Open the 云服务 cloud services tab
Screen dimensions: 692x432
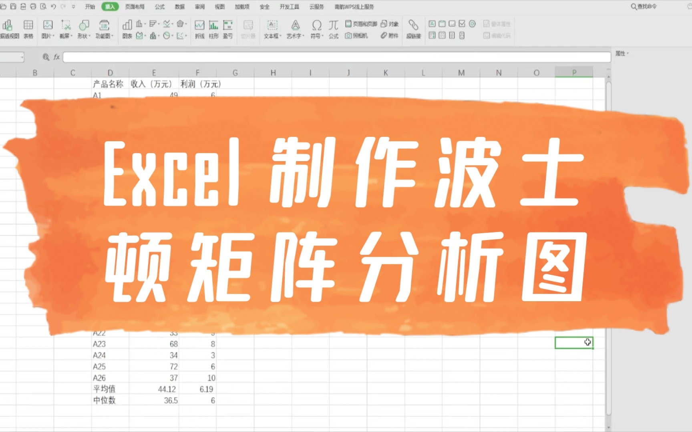[316, 7]
